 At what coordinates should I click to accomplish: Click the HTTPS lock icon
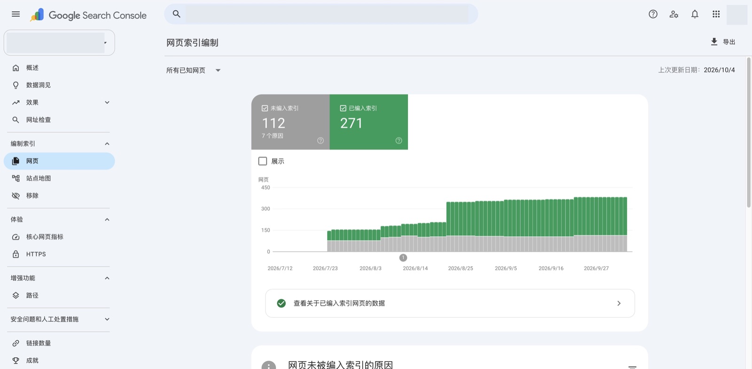point(16,254)
